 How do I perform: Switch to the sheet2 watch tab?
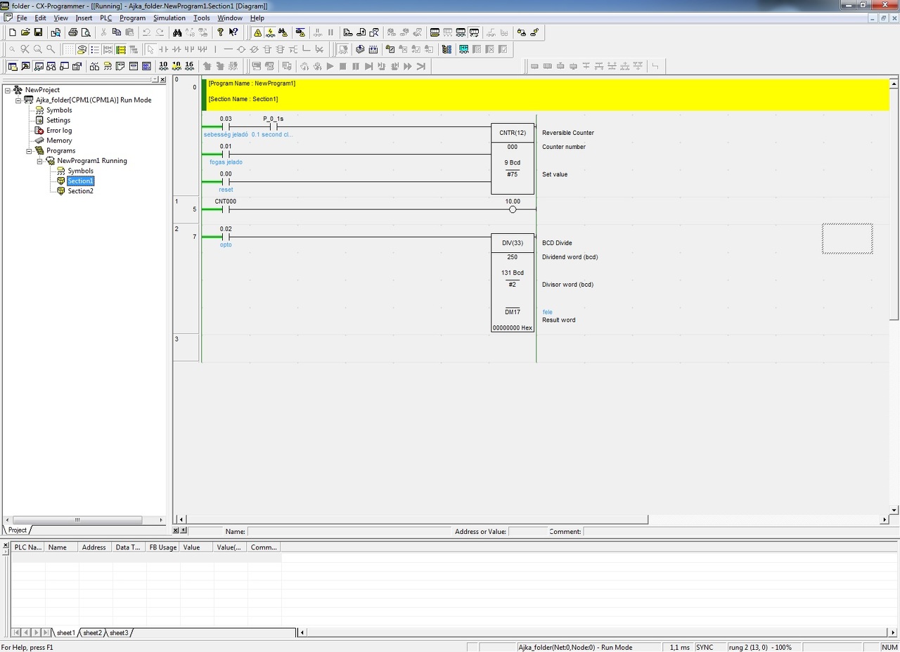(x=92, y=633)
